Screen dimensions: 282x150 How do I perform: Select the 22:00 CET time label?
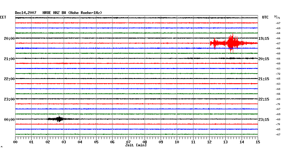[x=9, y=79]
